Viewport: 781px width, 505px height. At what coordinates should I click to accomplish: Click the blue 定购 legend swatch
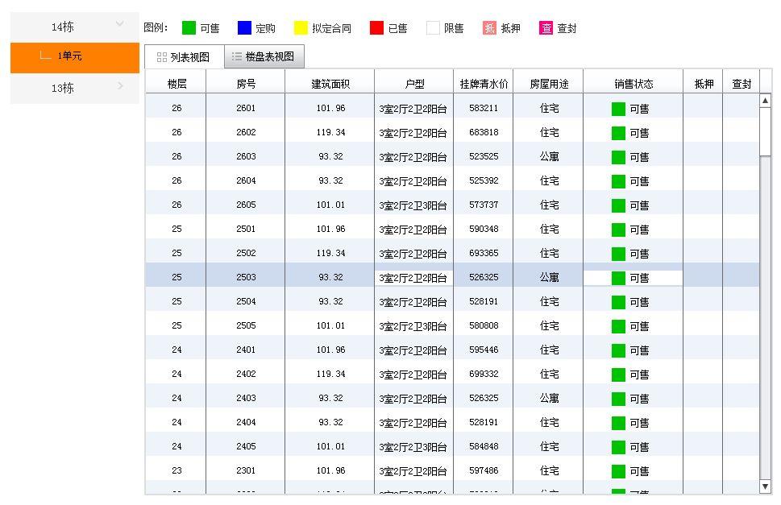point(244,28)
